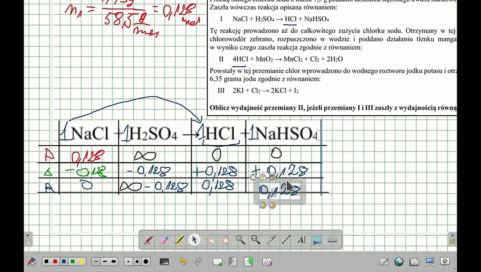Redo the last undone action
This screenshot has width=481, height=272.
pyautogui.click(x=198, y=261)
